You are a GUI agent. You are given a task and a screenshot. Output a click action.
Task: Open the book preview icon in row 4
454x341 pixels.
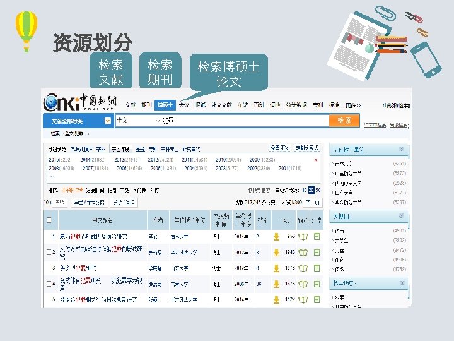(x=303, y=284)
